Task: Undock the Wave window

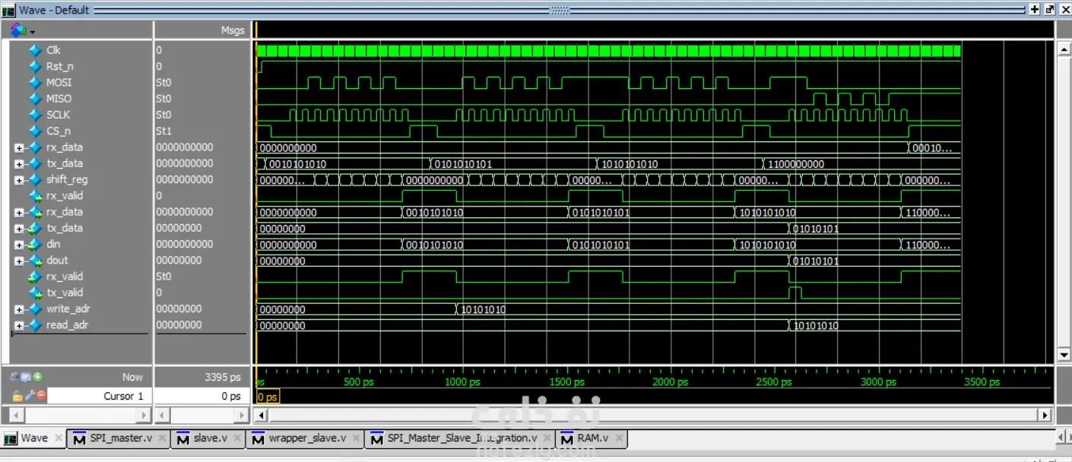Action: (1049, 10)
